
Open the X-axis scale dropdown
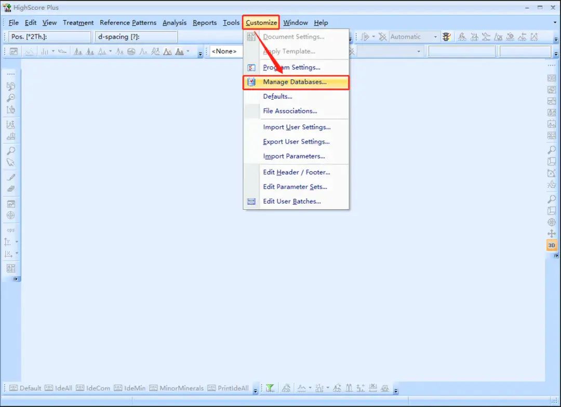click(17, 253)
